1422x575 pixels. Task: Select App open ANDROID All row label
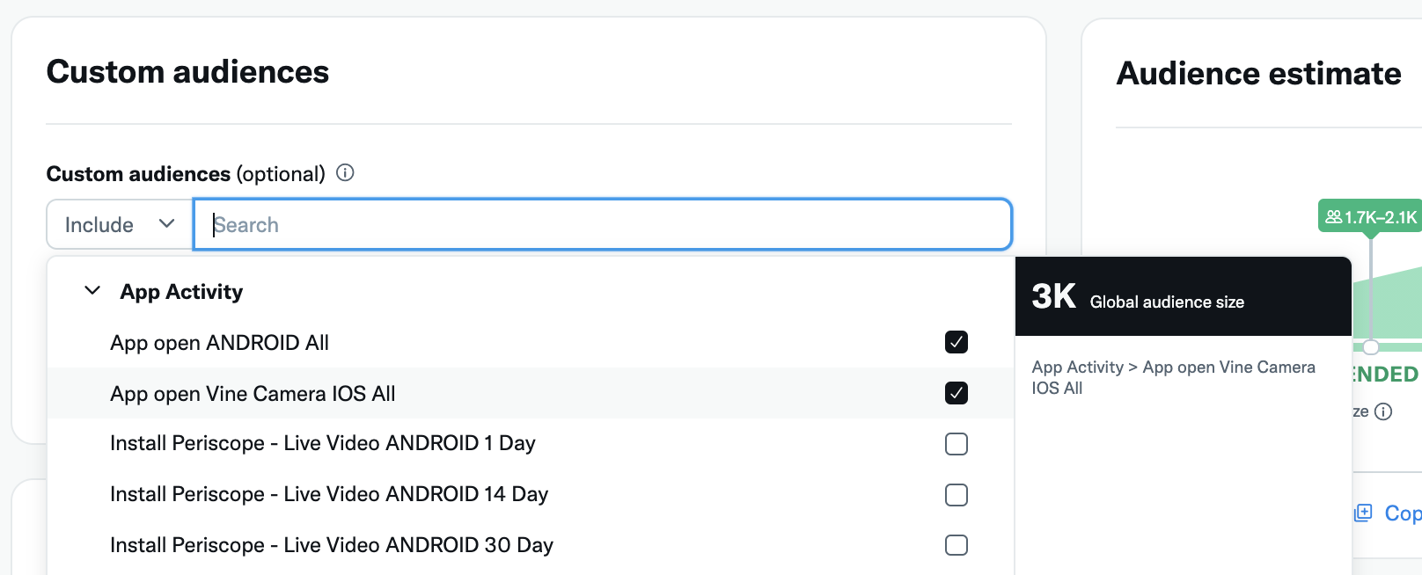pyautogui.click(x=219, y=343)
